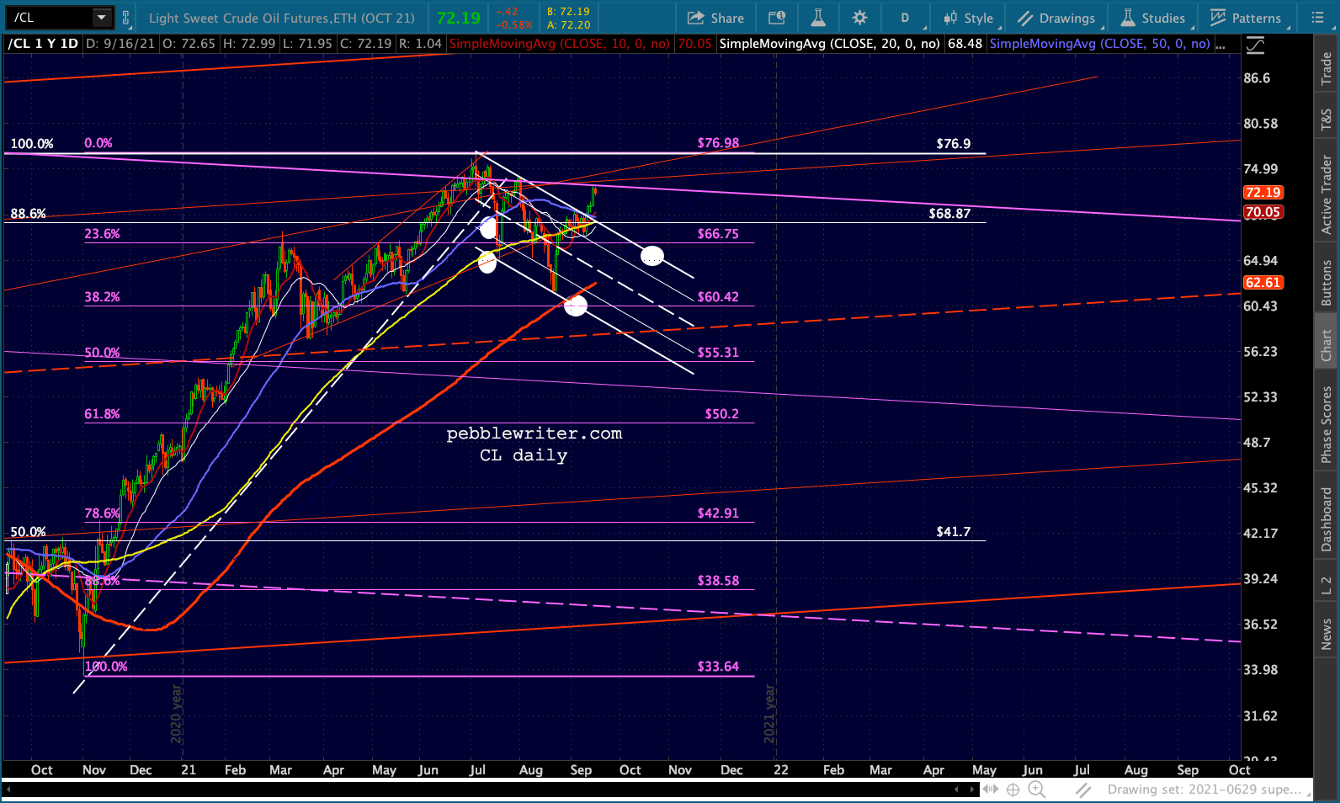Click the 61.8% retracement label
Viewport: 1340px width, 803px height.
tap(102, 414)
